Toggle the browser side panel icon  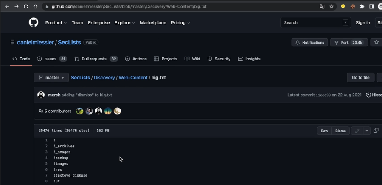371,6
